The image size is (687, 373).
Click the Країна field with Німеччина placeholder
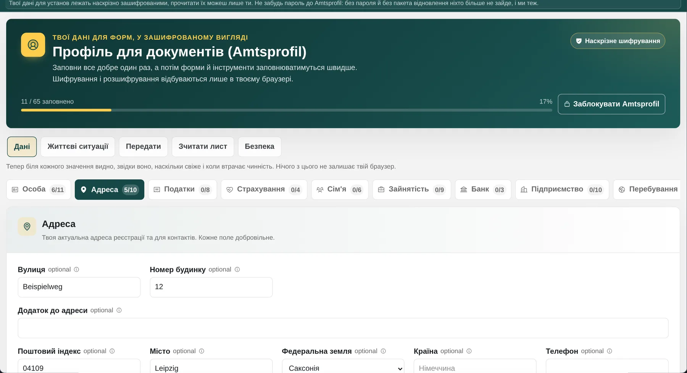point(475,367)
